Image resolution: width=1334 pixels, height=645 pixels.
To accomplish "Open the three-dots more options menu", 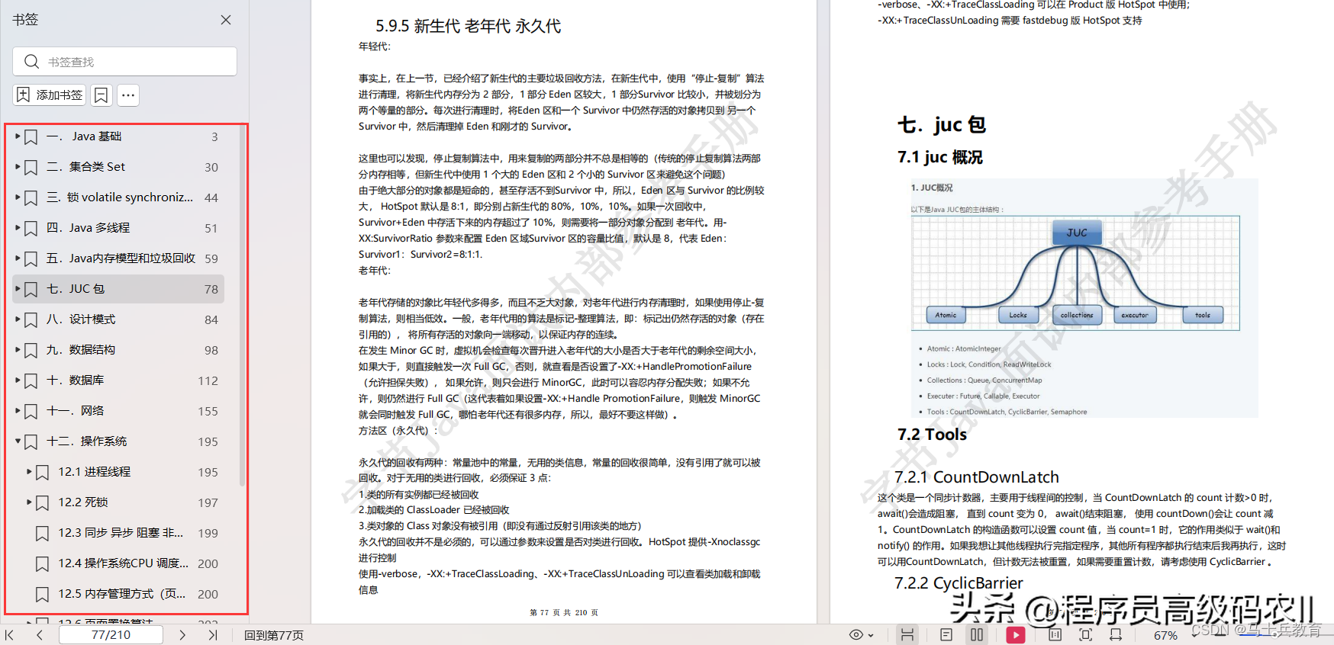I will pos(128,95).
